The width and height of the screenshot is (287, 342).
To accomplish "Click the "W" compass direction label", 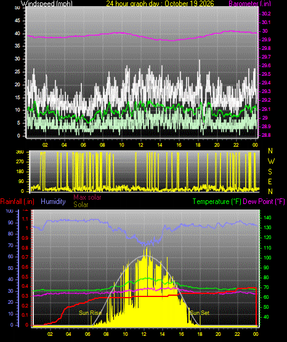I will tap(271, 161).
